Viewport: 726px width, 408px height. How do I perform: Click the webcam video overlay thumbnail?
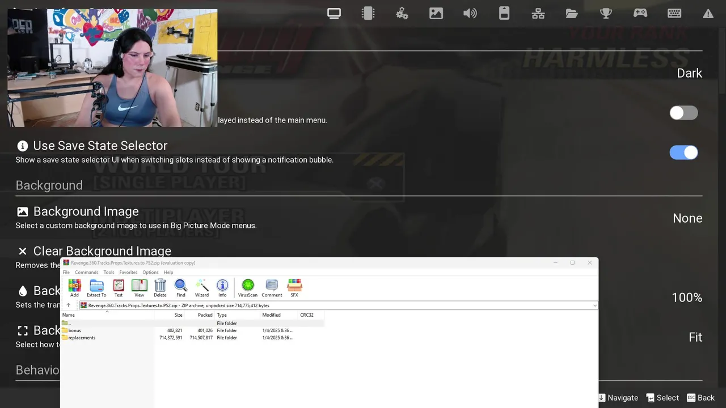[x=112, y=67]
